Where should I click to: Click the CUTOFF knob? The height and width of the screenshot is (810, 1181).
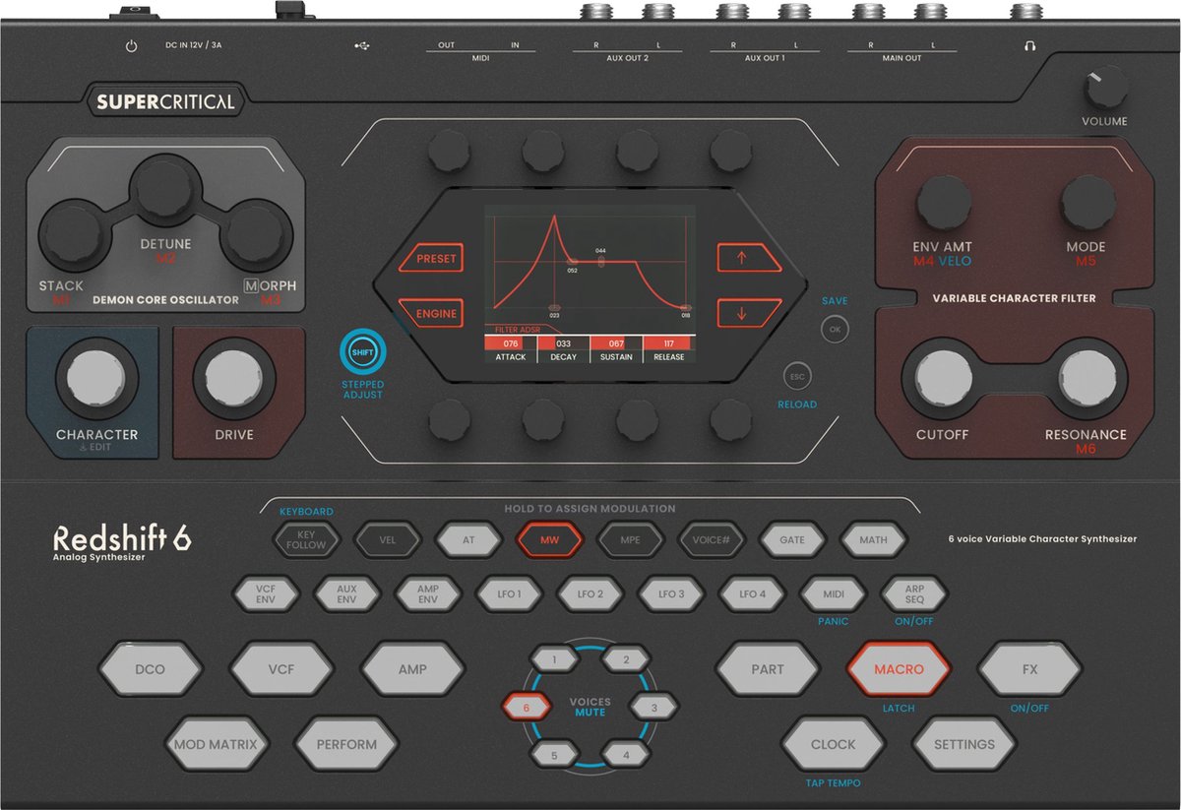[x=944, y=377]
